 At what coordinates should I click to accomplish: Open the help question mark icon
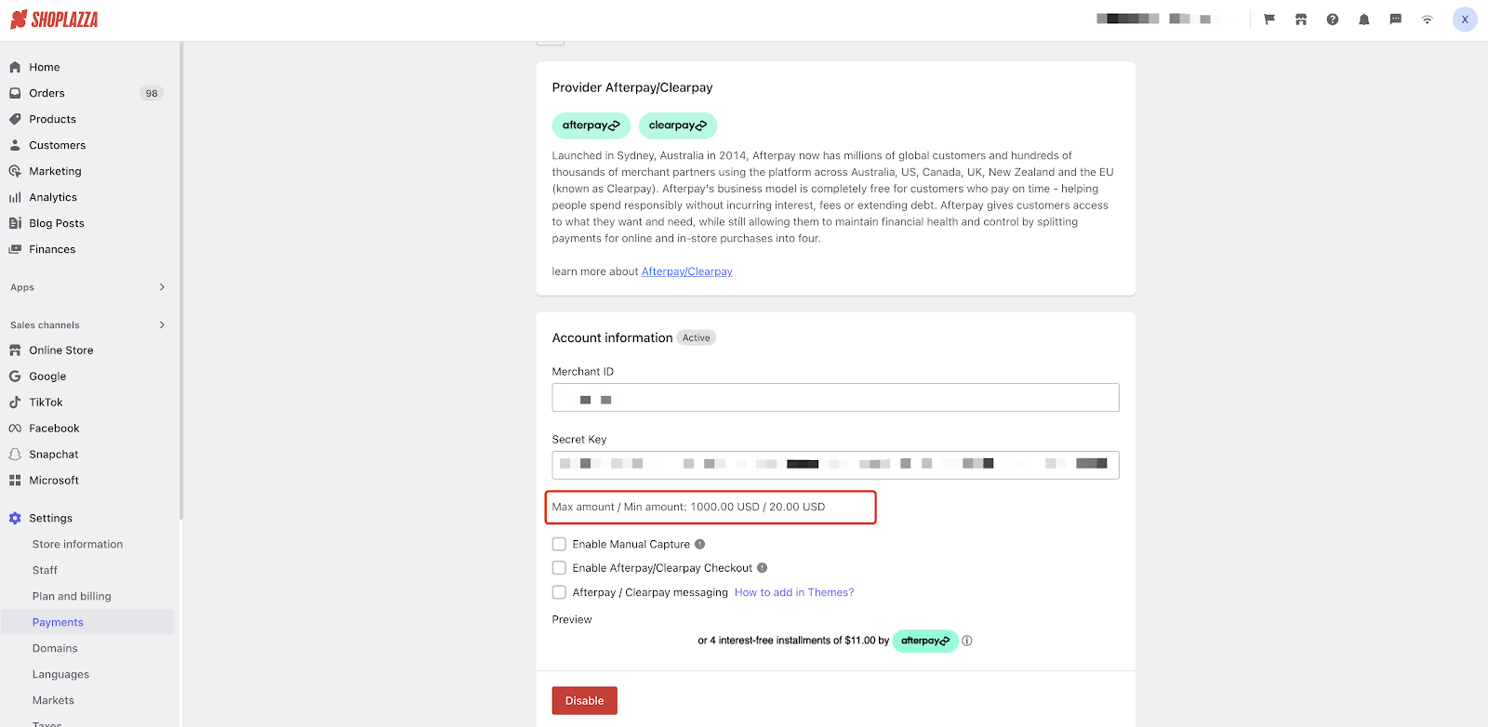point(1333,20)
